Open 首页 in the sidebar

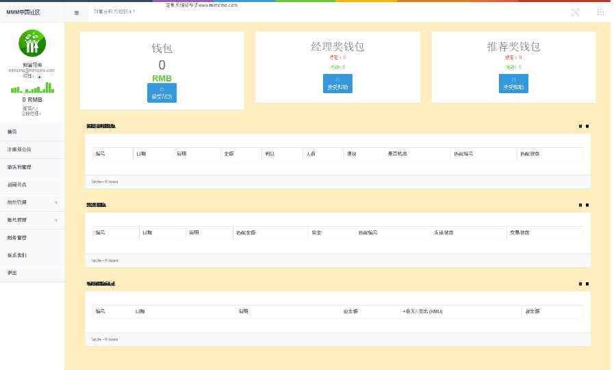(x=32, y=132)
